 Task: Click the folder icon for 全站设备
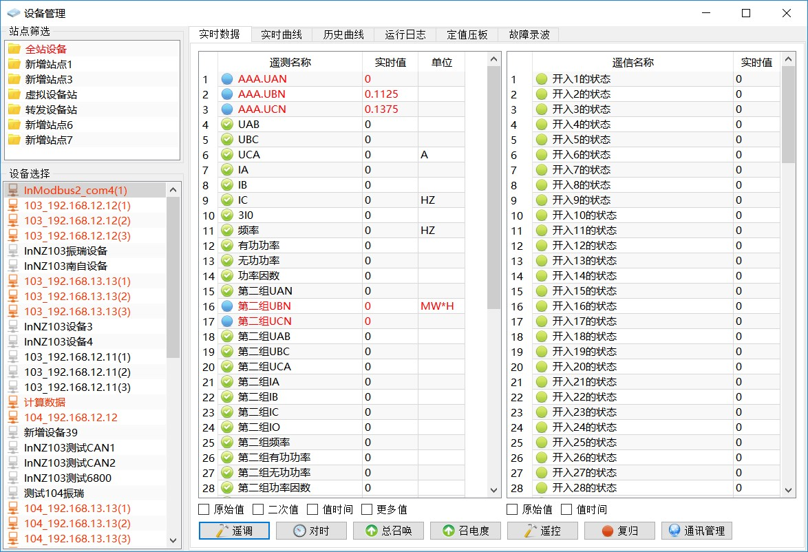pos(14,49)
